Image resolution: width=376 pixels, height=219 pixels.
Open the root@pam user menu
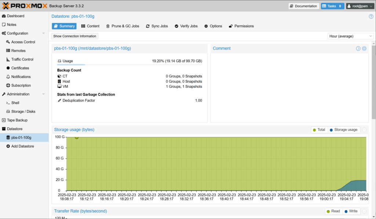coord(360,6)
